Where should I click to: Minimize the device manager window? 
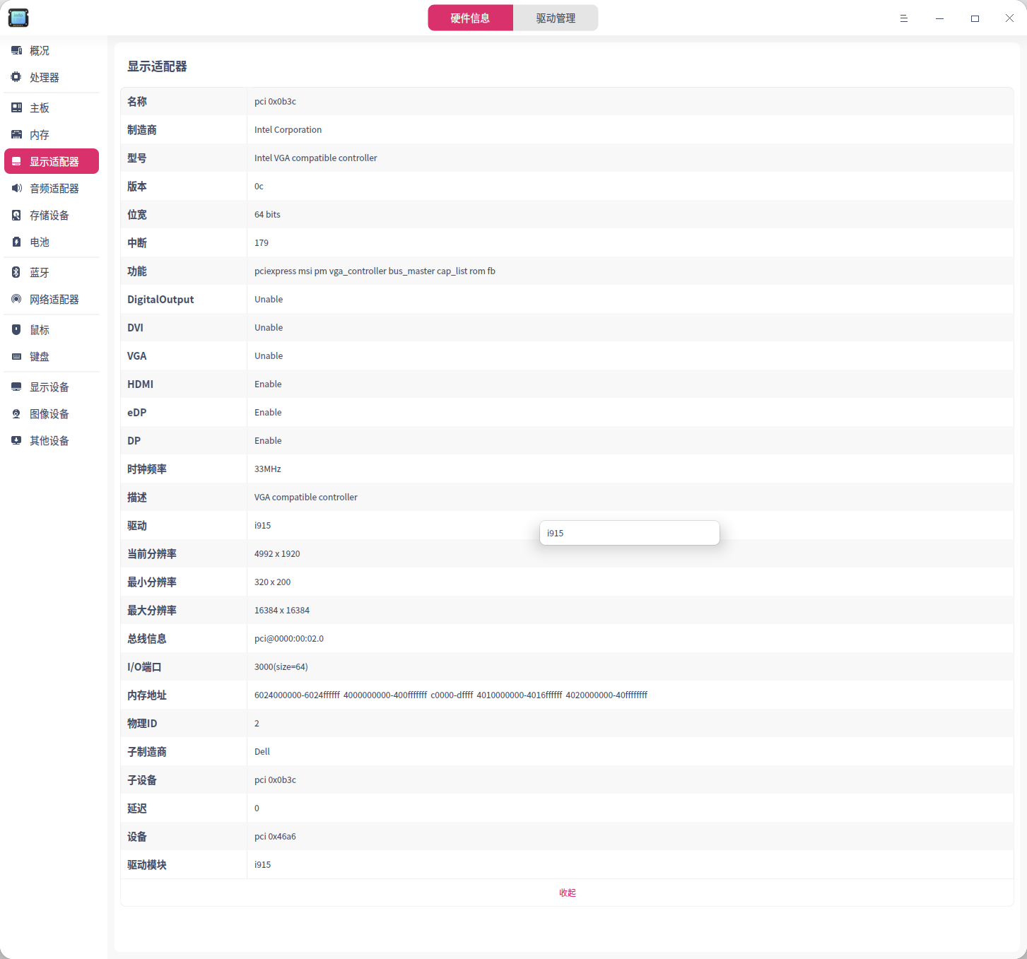point(939,18)
